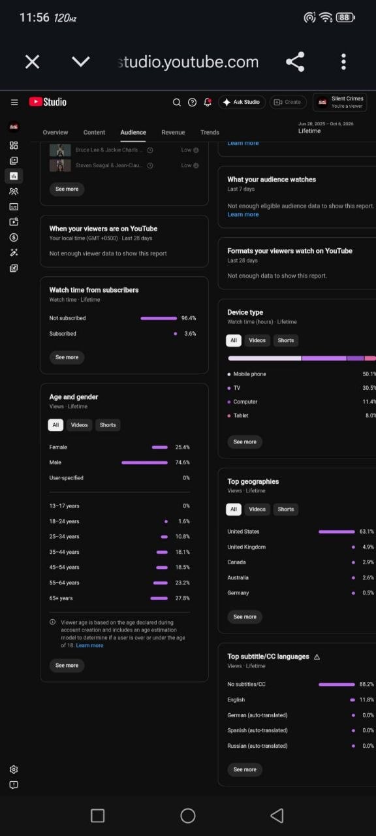Image resolution: width=376 pixels, height=836 pixels.
Task: Click See more under Watch time from subscribers
Action: pos(67,357)
